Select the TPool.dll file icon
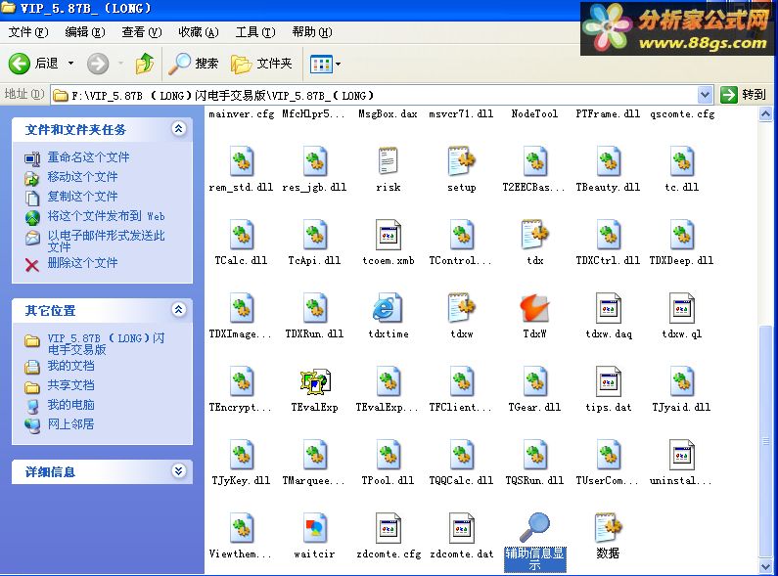The width and height of the screenshot is (778, 576). tap(389, 455)
